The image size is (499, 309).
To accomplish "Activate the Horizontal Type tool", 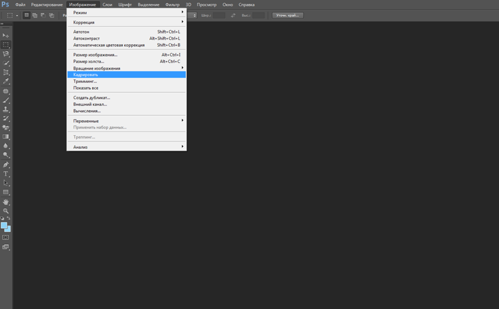I will (x=6, y=174).
